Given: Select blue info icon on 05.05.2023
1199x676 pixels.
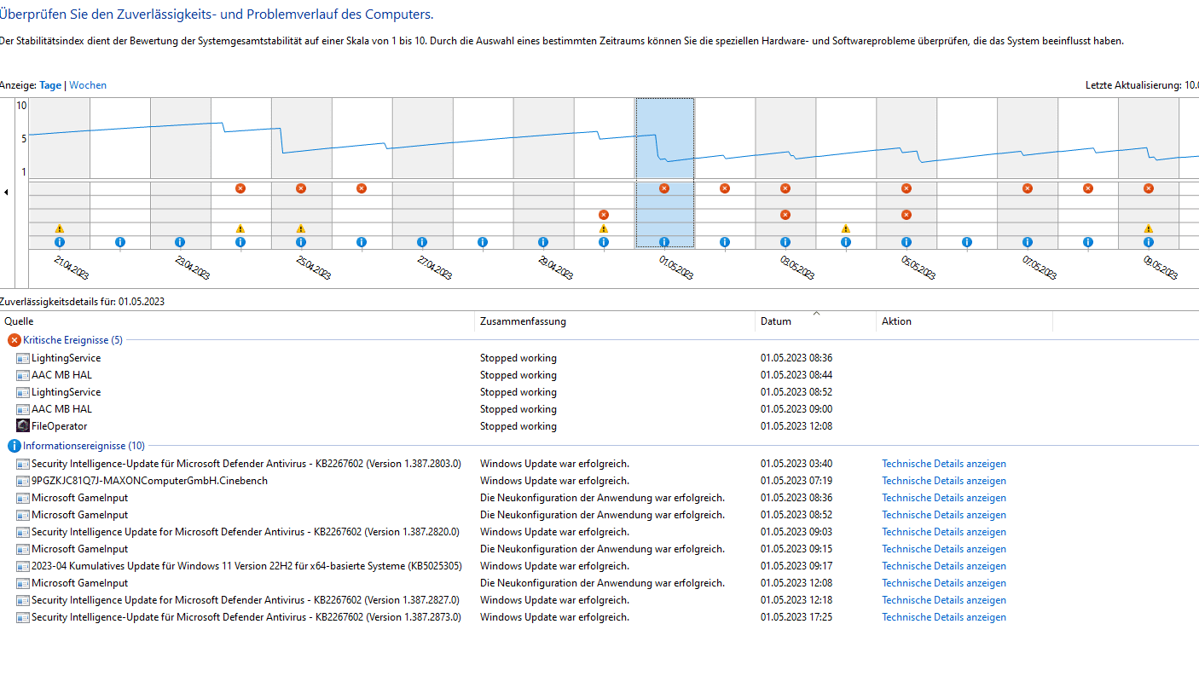Looking at the screenshot, I should (906, 242).
